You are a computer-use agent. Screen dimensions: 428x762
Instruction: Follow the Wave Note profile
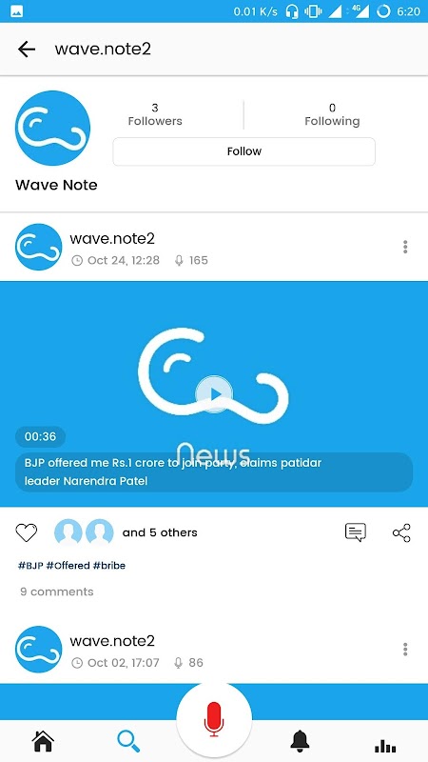click(244, 151)
